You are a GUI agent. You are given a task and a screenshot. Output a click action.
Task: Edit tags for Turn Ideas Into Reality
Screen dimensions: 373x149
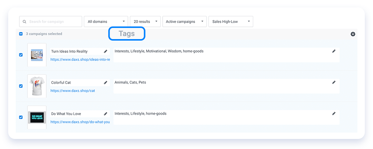(x=334, y=51)
